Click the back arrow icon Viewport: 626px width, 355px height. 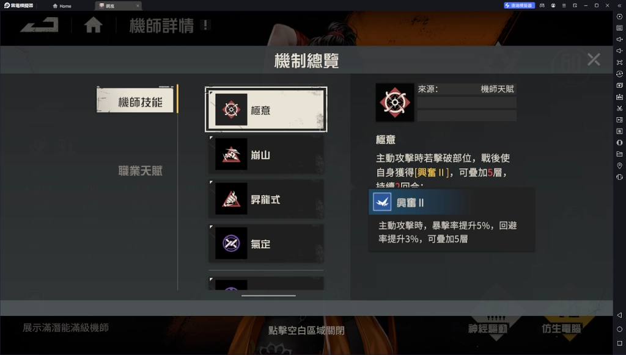click(x=40, y=25)
